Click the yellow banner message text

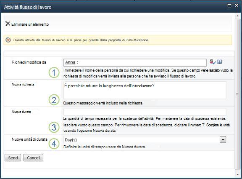[81, 40]
